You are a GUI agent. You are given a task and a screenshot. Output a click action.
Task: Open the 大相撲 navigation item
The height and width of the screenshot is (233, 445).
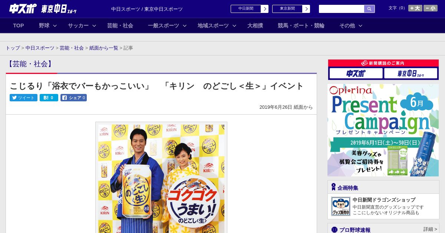pos(255,26)
